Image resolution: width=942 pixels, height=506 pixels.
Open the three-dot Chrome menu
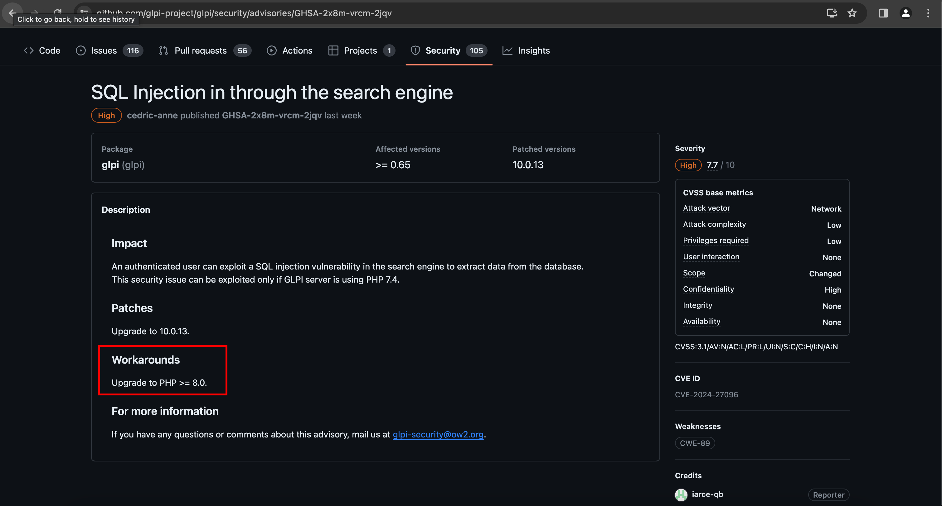928,13
